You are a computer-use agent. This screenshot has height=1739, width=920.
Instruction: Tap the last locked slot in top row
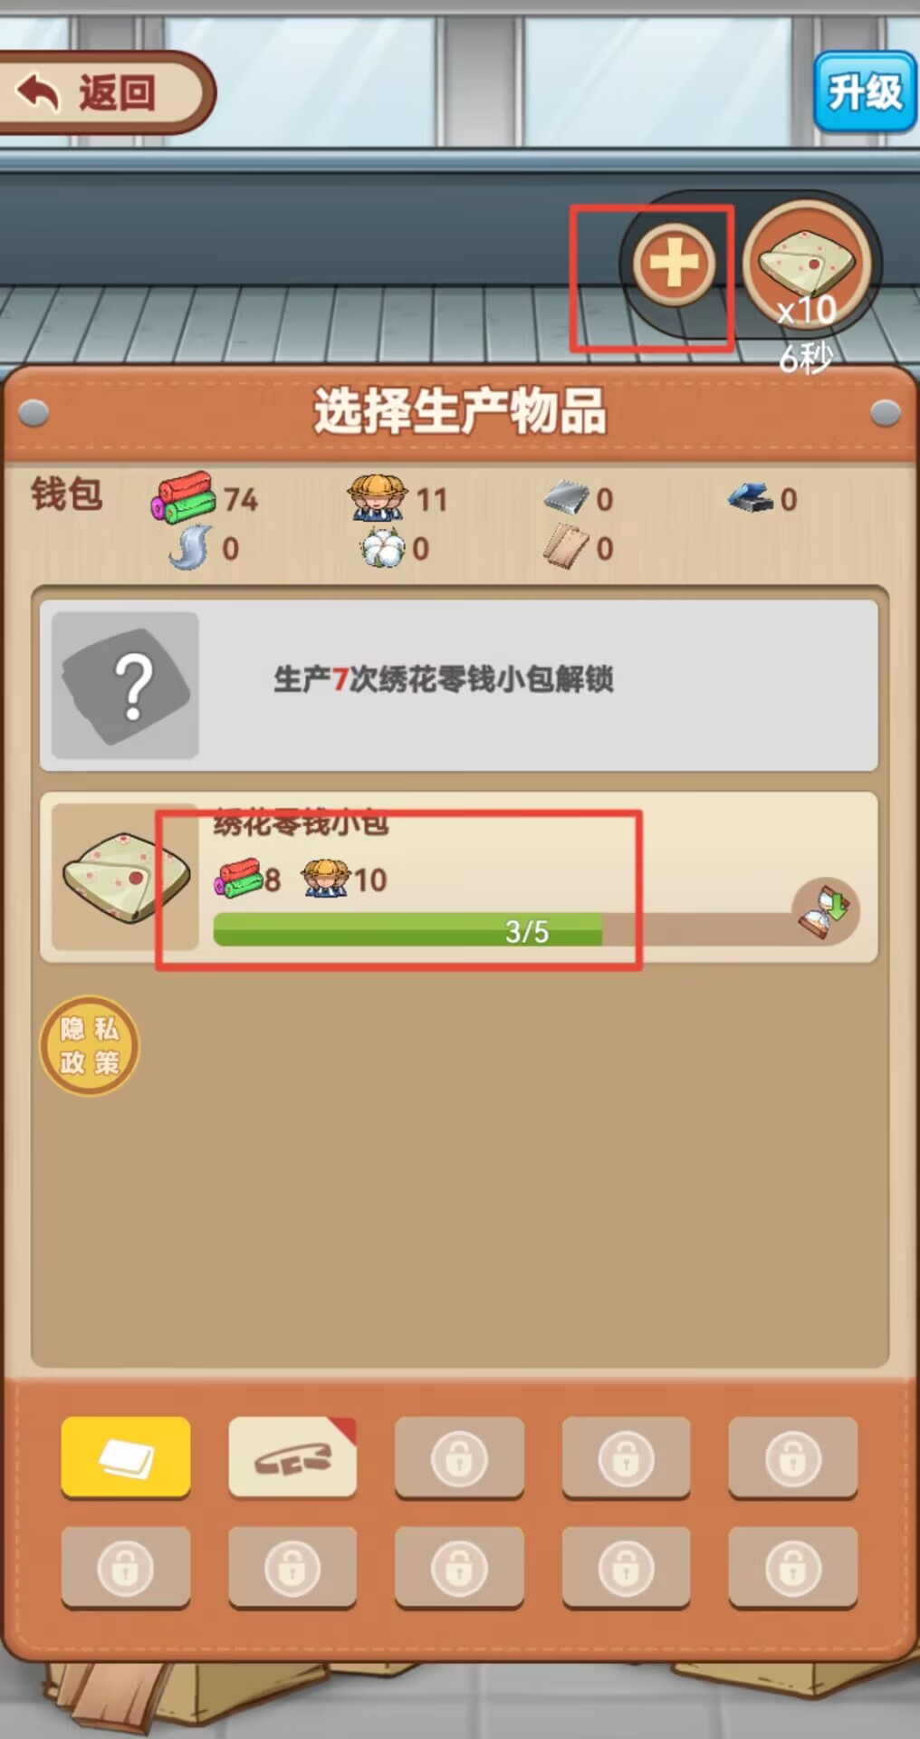coord(792,1458)
